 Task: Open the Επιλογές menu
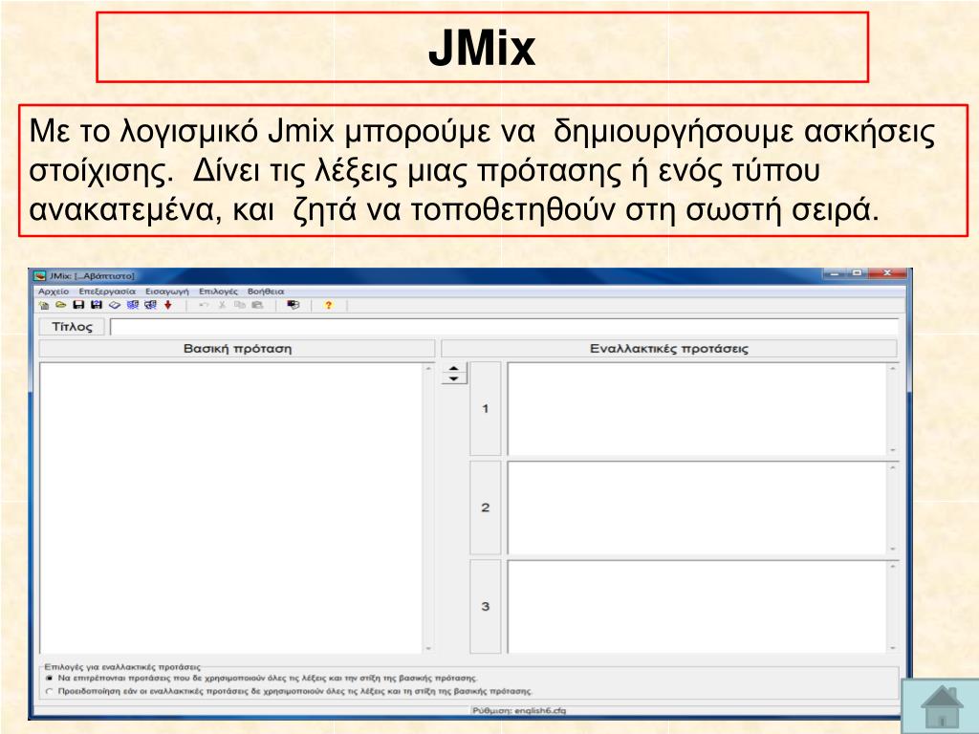click(x=218, y=291)
